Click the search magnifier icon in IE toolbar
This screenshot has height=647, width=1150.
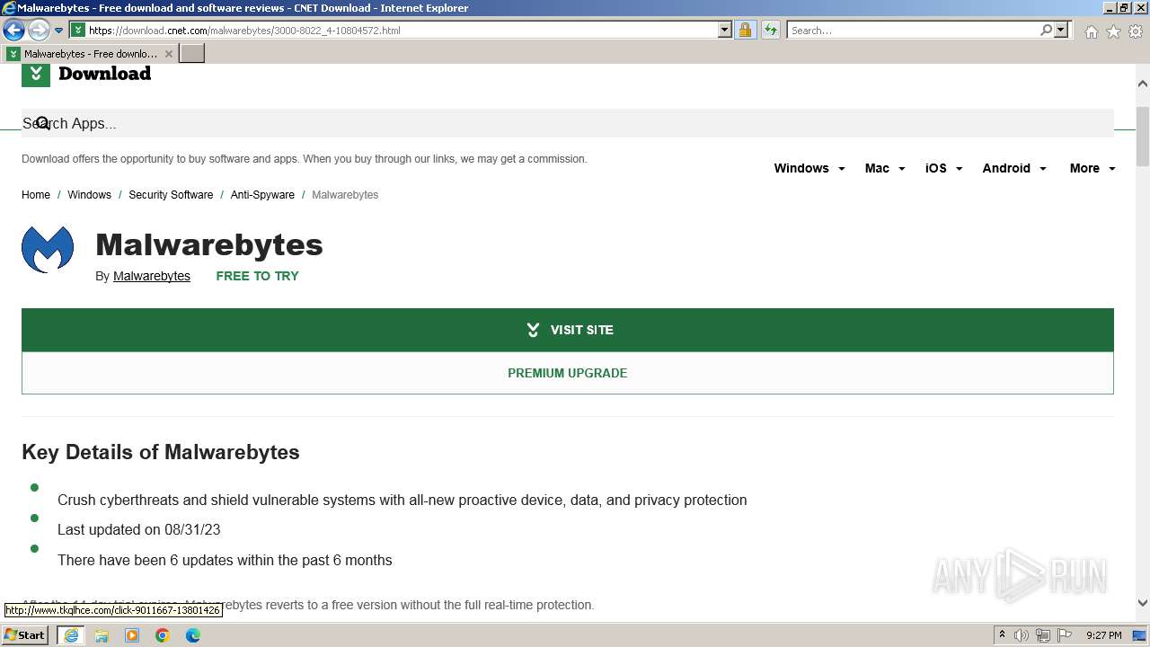[1046, 31]
